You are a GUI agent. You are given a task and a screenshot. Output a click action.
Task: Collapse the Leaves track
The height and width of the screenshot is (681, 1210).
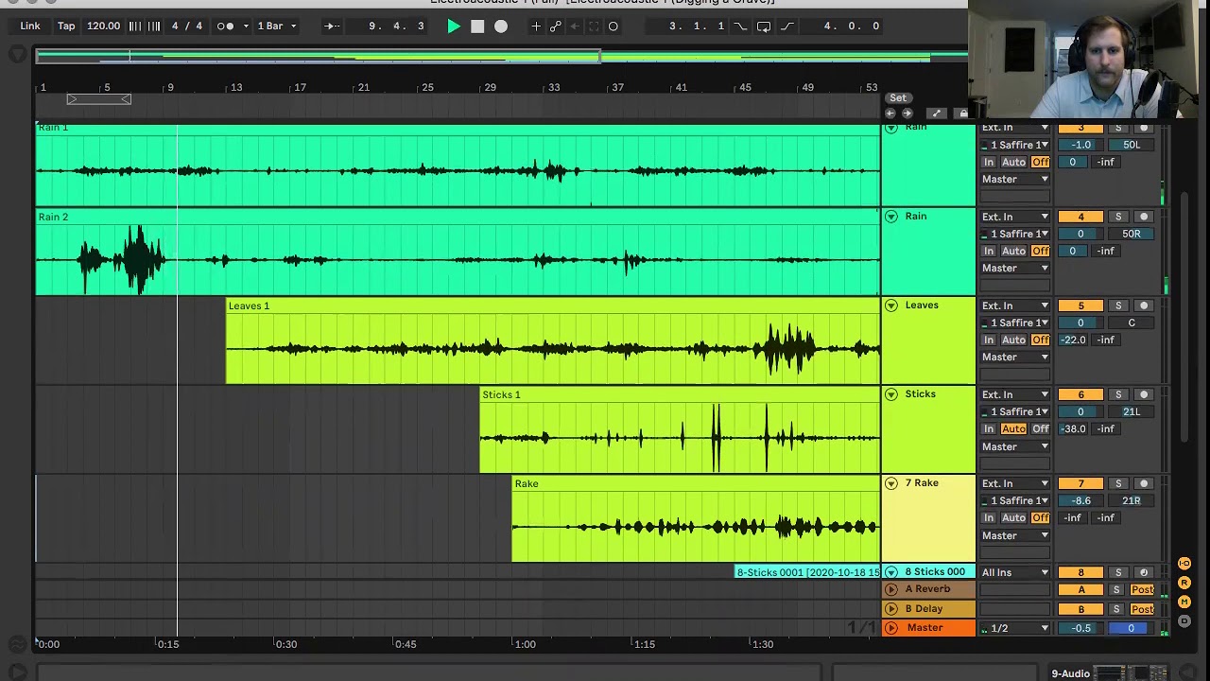(890, 306)
